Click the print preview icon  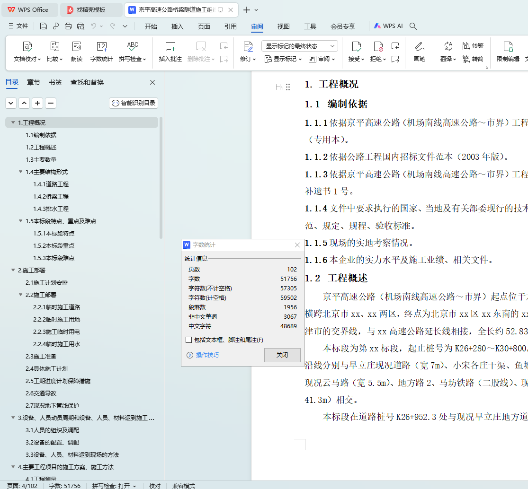(x=81, y=26)
